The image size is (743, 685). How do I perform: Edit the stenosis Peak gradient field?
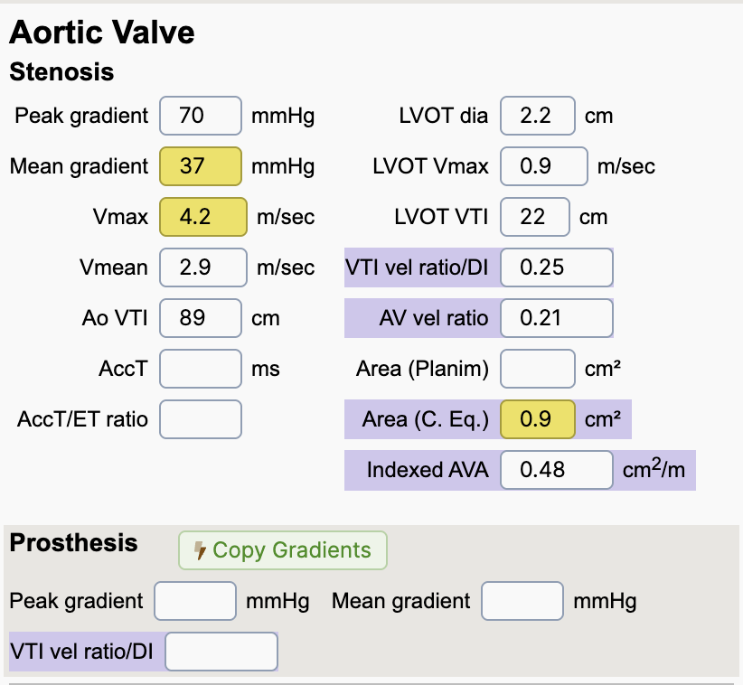click(201, 116)
